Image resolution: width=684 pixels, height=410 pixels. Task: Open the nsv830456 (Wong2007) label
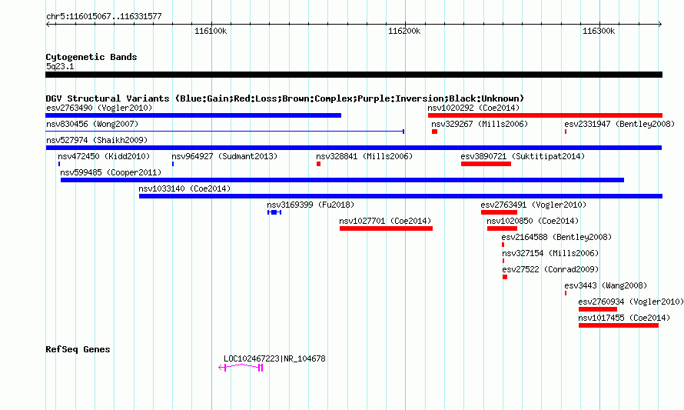[92, 124]
